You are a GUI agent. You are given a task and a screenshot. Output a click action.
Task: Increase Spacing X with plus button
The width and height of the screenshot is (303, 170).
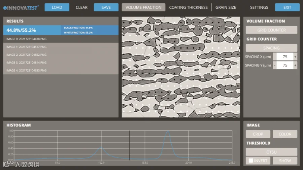[295, 57]
